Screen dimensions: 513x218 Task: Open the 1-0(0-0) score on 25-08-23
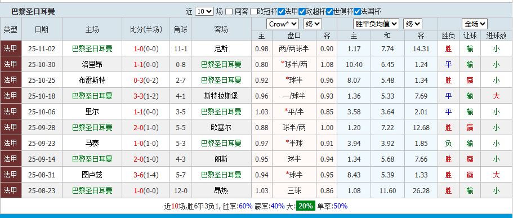tap(146, 190)
